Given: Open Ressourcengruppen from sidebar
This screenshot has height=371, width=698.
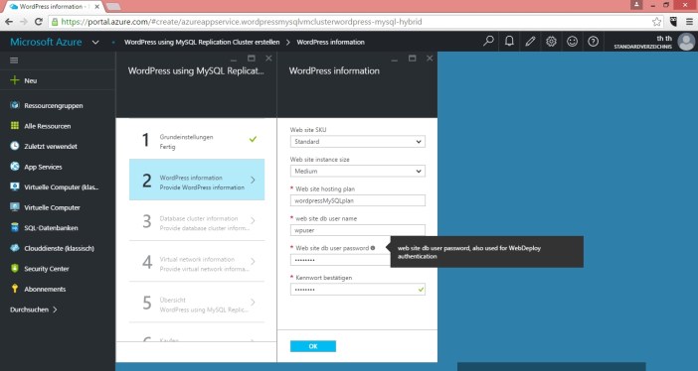Looking at the screenshot, I should click(x=54, y=106).
